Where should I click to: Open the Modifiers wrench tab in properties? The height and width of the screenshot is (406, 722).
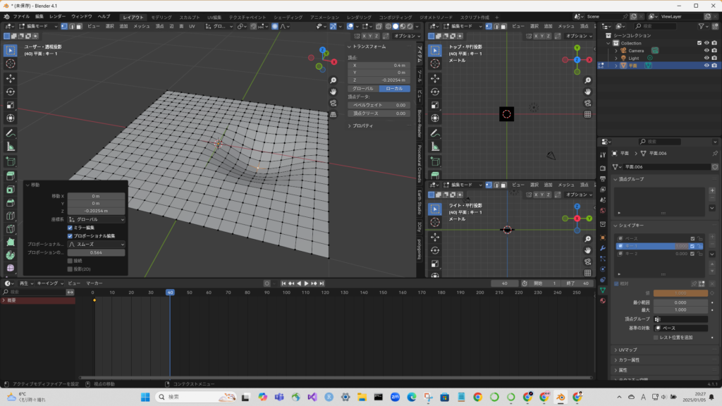pos(603,248)
